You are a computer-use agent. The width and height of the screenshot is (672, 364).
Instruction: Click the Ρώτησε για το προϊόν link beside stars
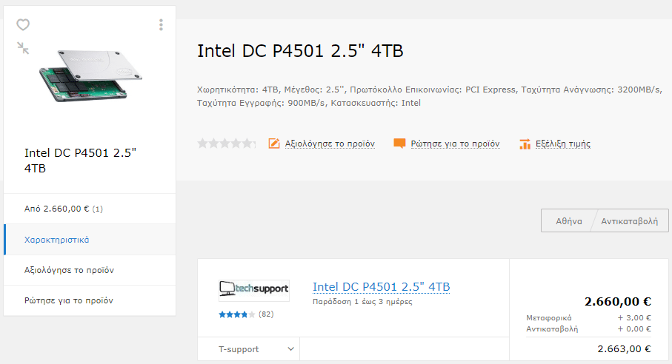tap(455, 144)
